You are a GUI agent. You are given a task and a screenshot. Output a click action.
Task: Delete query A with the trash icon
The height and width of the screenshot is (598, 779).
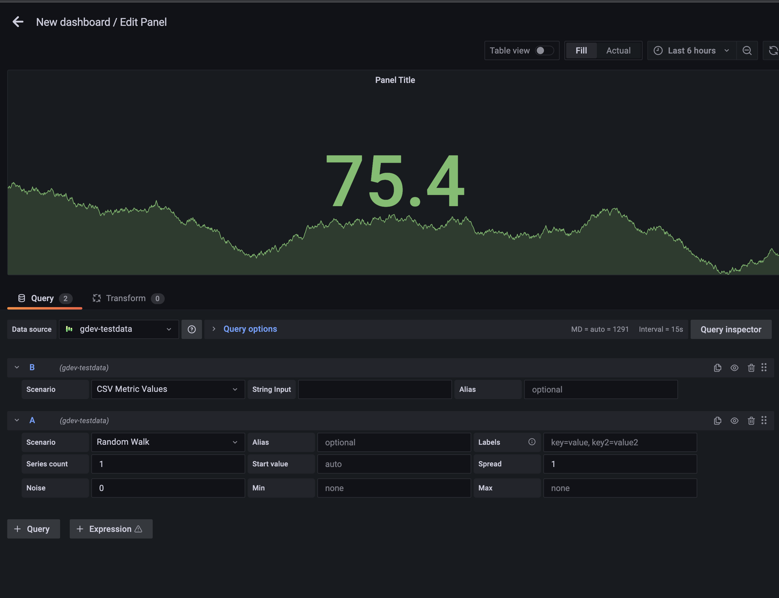point(751,420)
